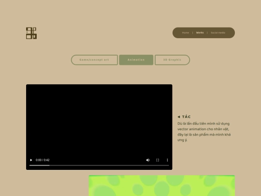This screenshot has width=261, height=196.
Task: Seek along the video progress bar
Action: [99, 166]
